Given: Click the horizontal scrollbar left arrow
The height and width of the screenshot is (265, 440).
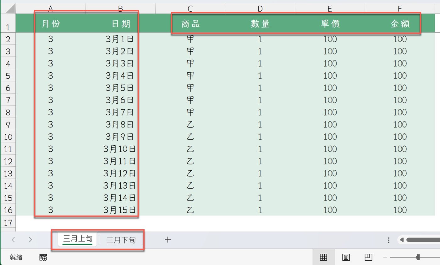Looking at the screenshot, I should click(x=402, y=240).
